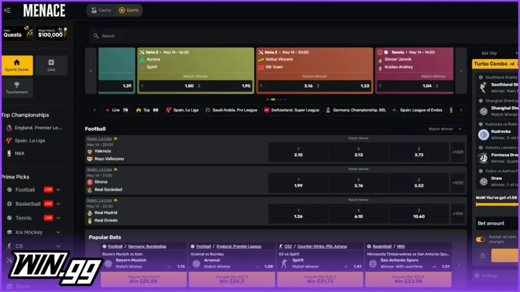Bet 1.80 on Aurora in Dota 2 card

click(168, 86)
